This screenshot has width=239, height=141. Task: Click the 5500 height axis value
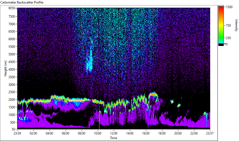(x=12, y=47)
